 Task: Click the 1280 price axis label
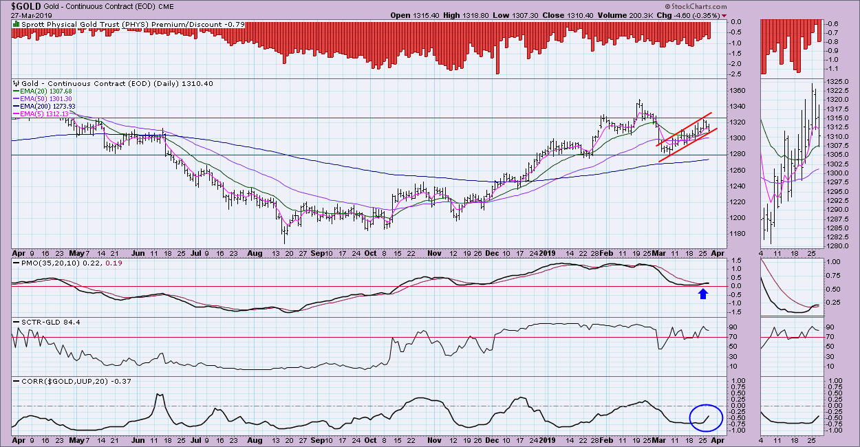(738, 154)
